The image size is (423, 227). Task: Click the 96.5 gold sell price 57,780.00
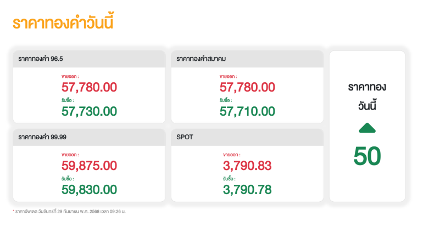[89, 87]
